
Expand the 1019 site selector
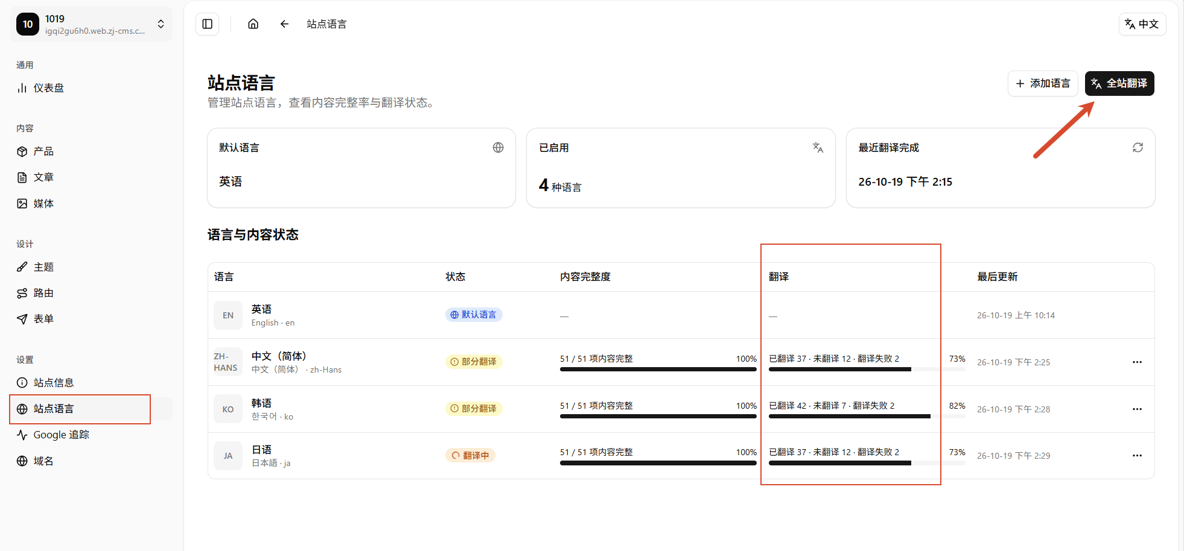tap(91, 24)
